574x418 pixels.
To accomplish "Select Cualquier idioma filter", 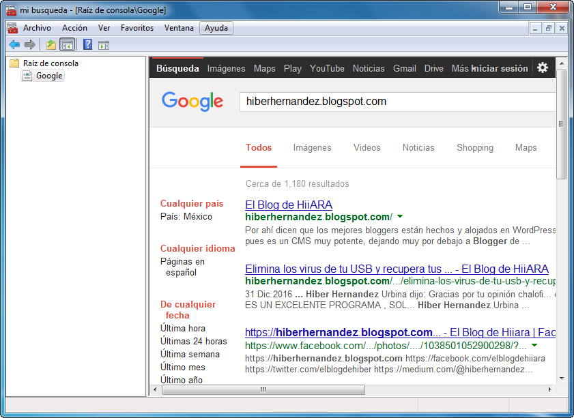I will 198,249.
